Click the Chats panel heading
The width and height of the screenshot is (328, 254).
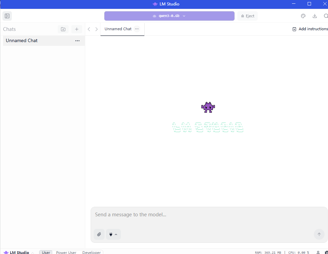[x=10, y=29]
